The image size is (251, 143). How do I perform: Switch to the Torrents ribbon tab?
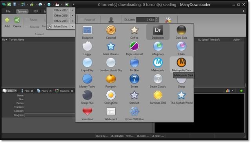click(22, 11)
